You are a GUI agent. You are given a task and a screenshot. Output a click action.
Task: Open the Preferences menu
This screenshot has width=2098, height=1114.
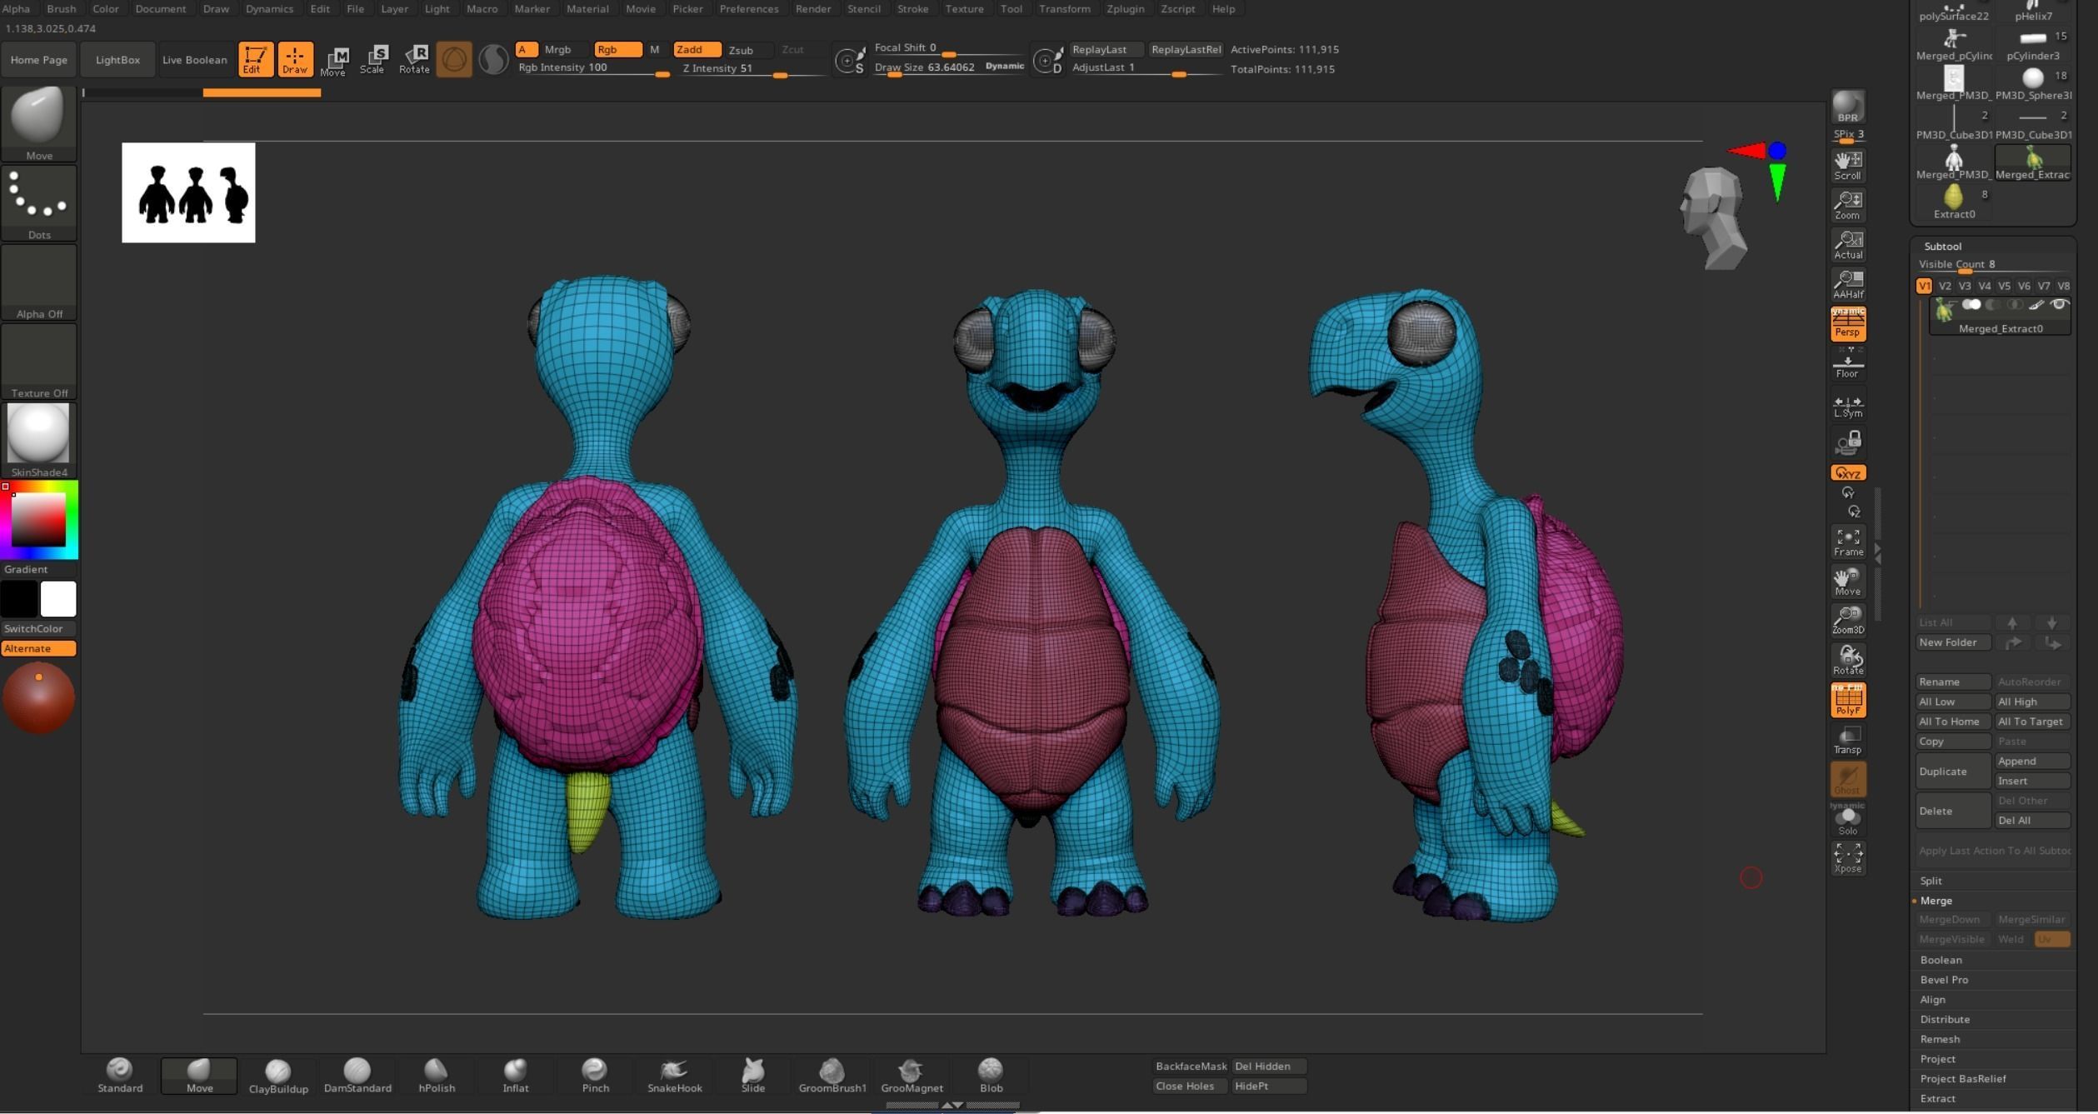click(x=748, y=8)
